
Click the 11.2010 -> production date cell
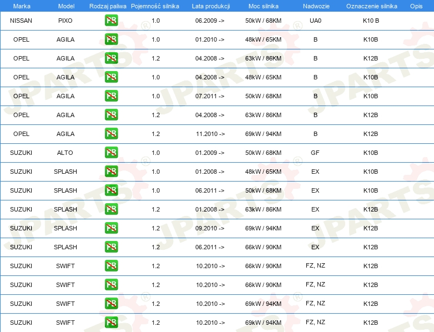(210, 134)
